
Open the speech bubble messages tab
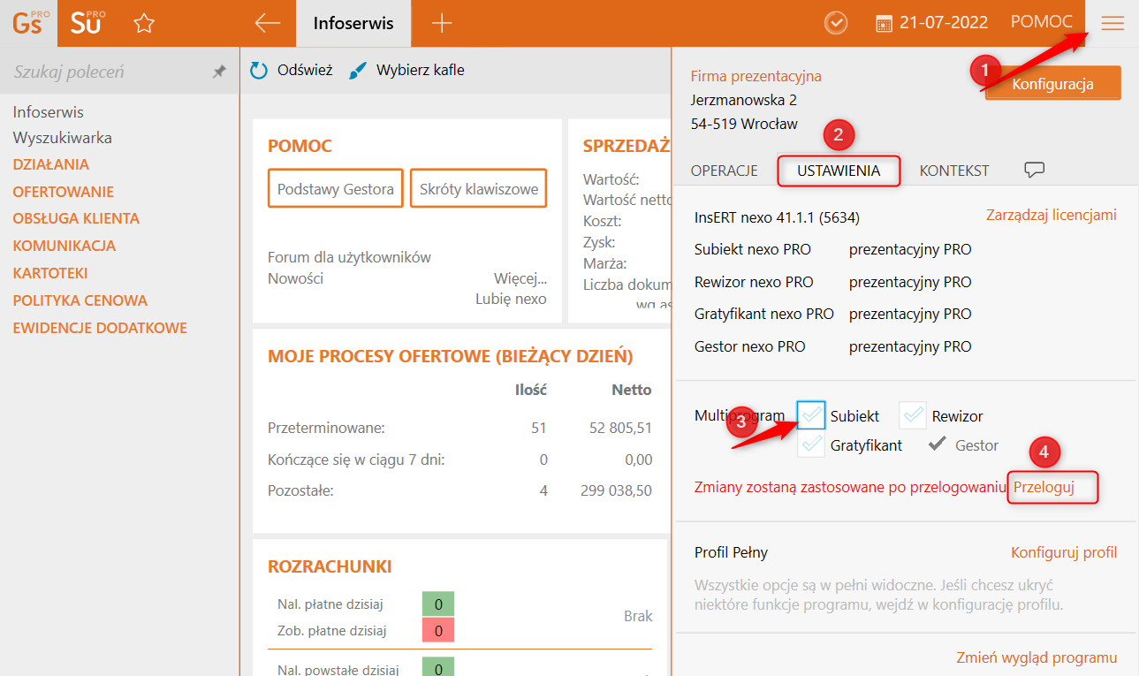pos(1034,171)
